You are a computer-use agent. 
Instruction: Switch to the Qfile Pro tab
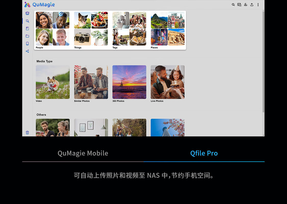(x=204, y=153)
